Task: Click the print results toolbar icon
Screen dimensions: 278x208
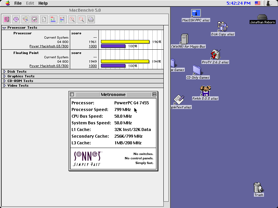Action: coord(91,19)
